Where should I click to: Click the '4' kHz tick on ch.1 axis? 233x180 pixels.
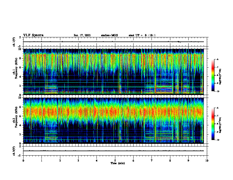21,77
